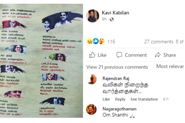
Task: Open the post's 9h timestamp
Action: 104,19
